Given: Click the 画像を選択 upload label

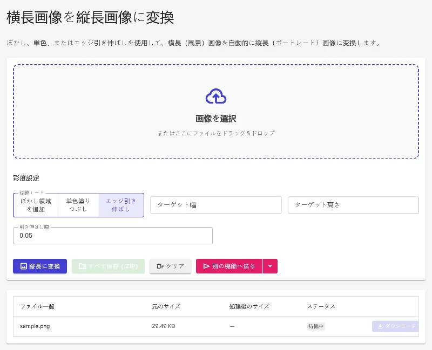Looking at the screenshot, I should pyautogui.click(x=216, y=119).
